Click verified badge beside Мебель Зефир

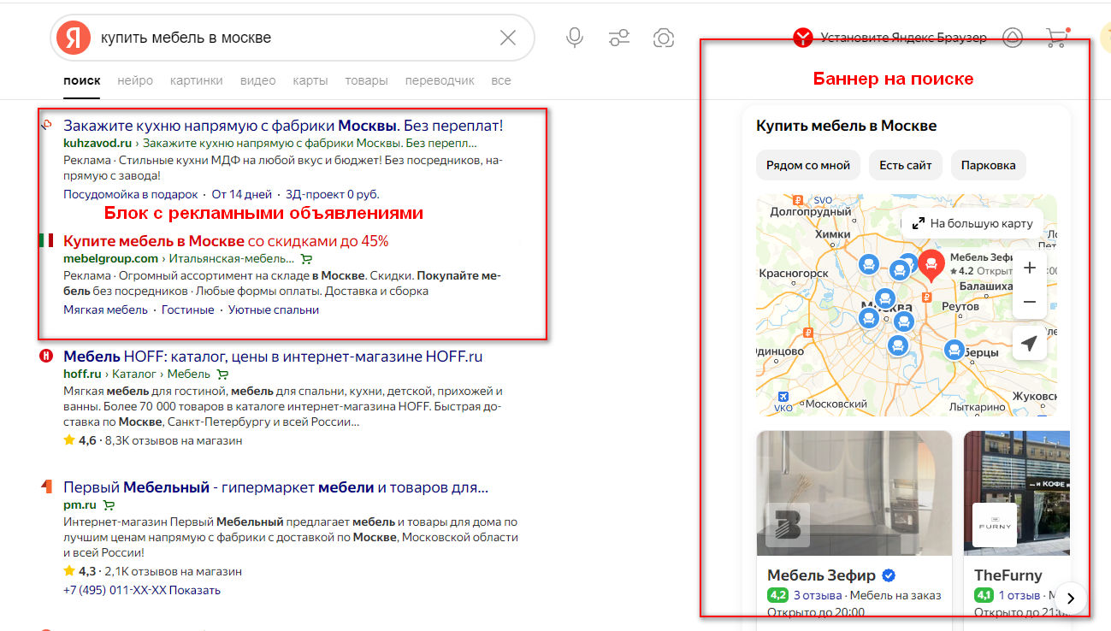click(889, 575)
